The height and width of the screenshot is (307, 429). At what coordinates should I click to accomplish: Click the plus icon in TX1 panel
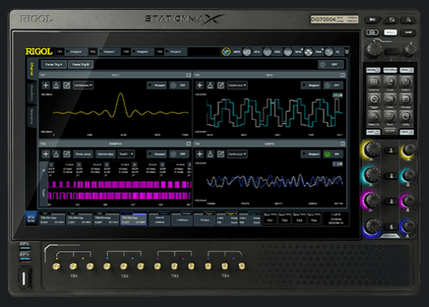point(46,85)
